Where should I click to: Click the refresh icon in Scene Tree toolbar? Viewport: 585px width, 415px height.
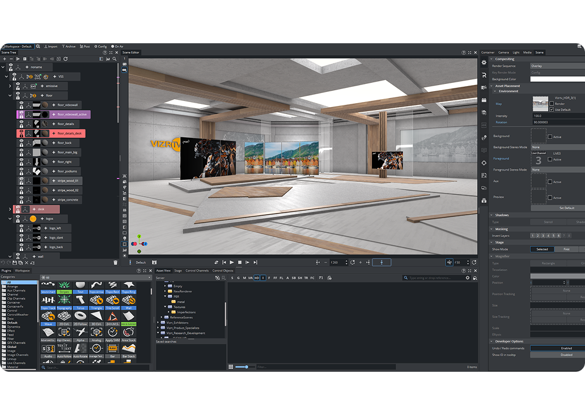(66, 59)
